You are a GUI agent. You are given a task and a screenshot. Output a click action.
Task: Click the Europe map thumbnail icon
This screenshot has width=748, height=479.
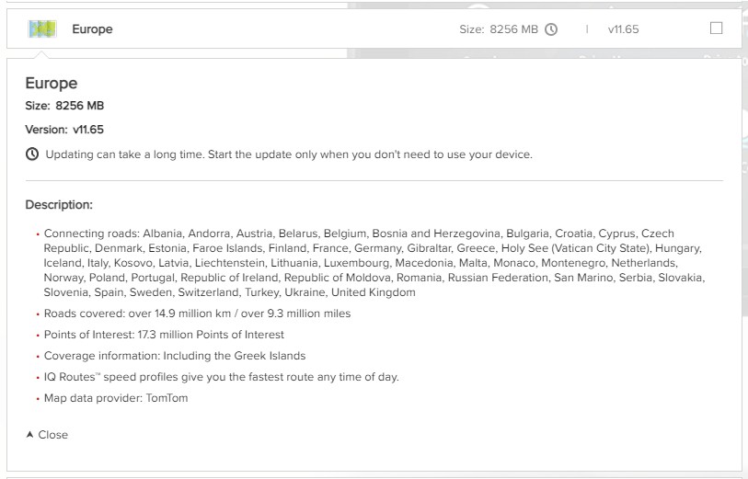point(42,29)
